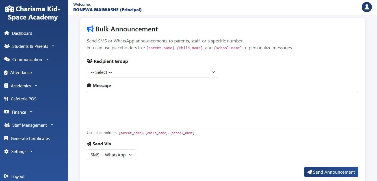The image size is (377, 181).
Task: Go to Cafeteria POS
Action: click(23, 99)
